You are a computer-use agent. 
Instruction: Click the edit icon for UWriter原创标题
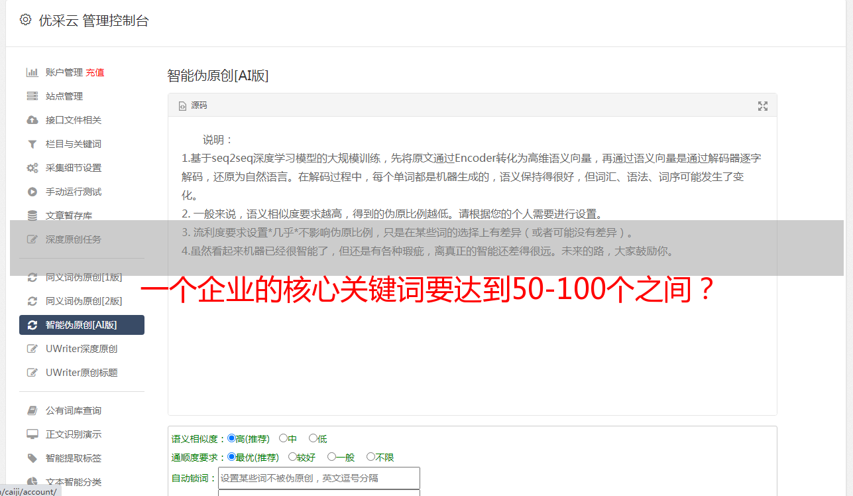[32, 373]
